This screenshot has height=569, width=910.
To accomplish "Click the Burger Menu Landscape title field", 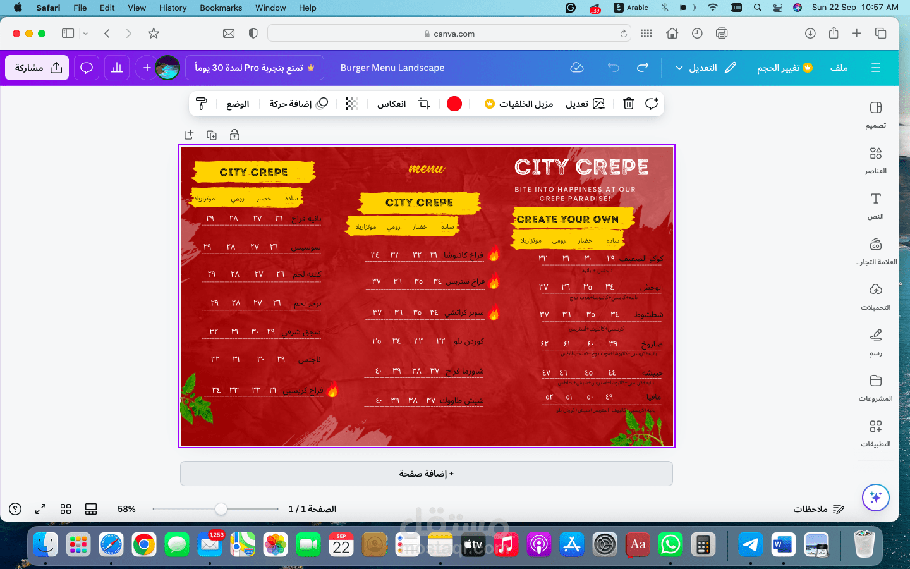I will [392, 68].
